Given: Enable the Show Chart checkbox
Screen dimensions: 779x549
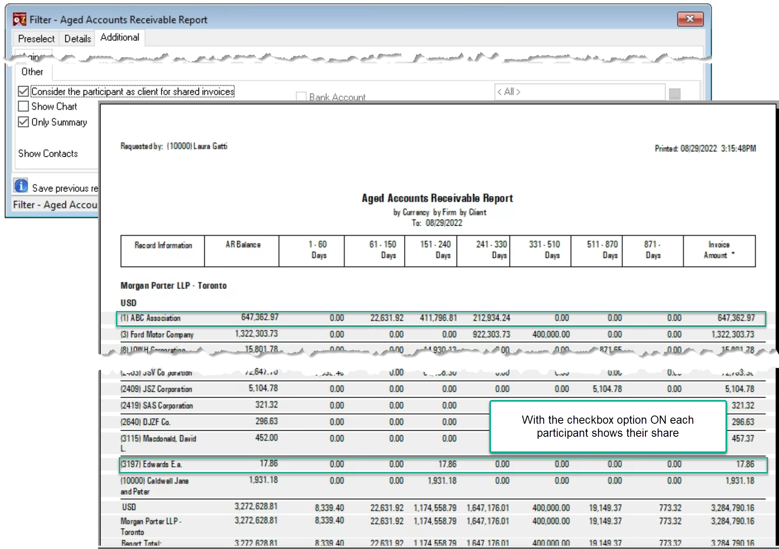Looking at the screenshot, I should [x=23, y=107].
